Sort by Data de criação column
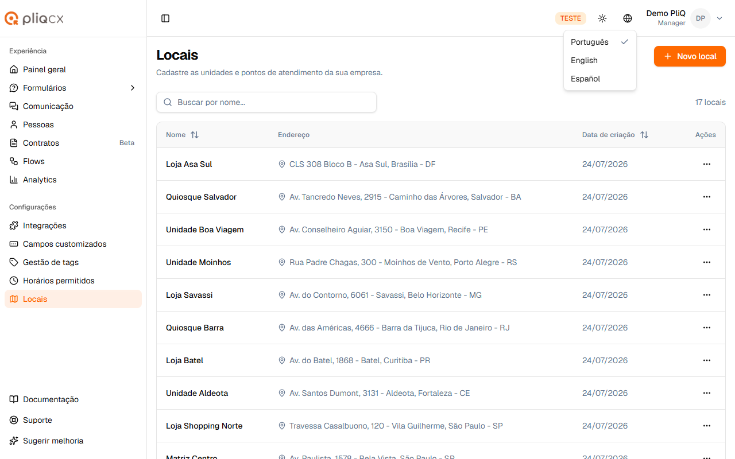Viewport: 735px width, 459px height. (615, 135)
